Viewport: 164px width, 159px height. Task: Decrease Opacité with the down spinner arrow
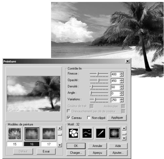tap(122, 82)
